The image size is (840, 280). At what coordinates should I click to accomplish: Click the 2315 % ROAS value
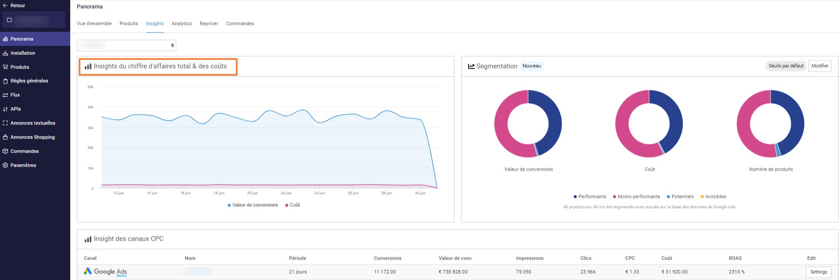point(737,272)
